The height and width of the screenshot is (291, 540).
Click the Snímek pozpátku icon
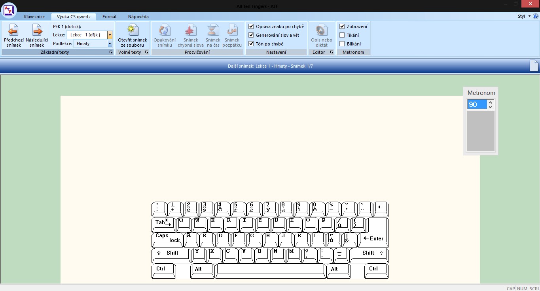233,35
